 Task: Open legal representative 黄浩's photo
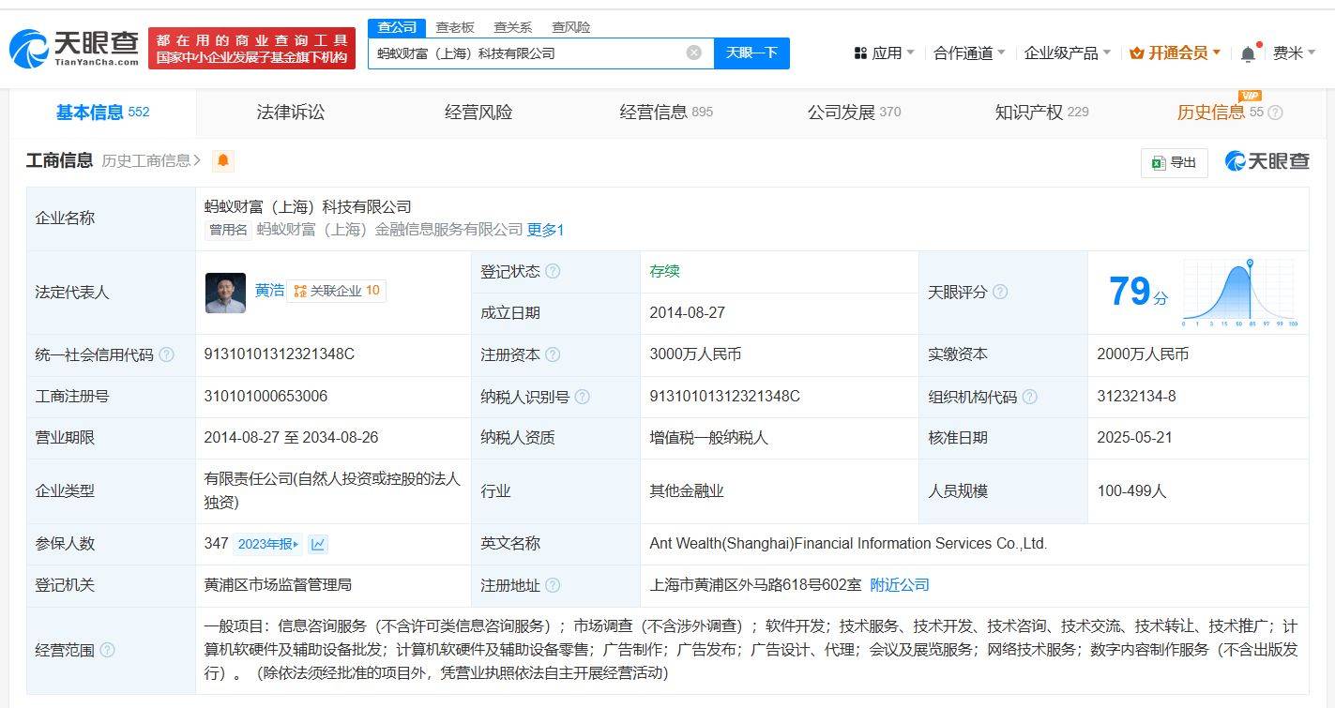tap(225, 293)
